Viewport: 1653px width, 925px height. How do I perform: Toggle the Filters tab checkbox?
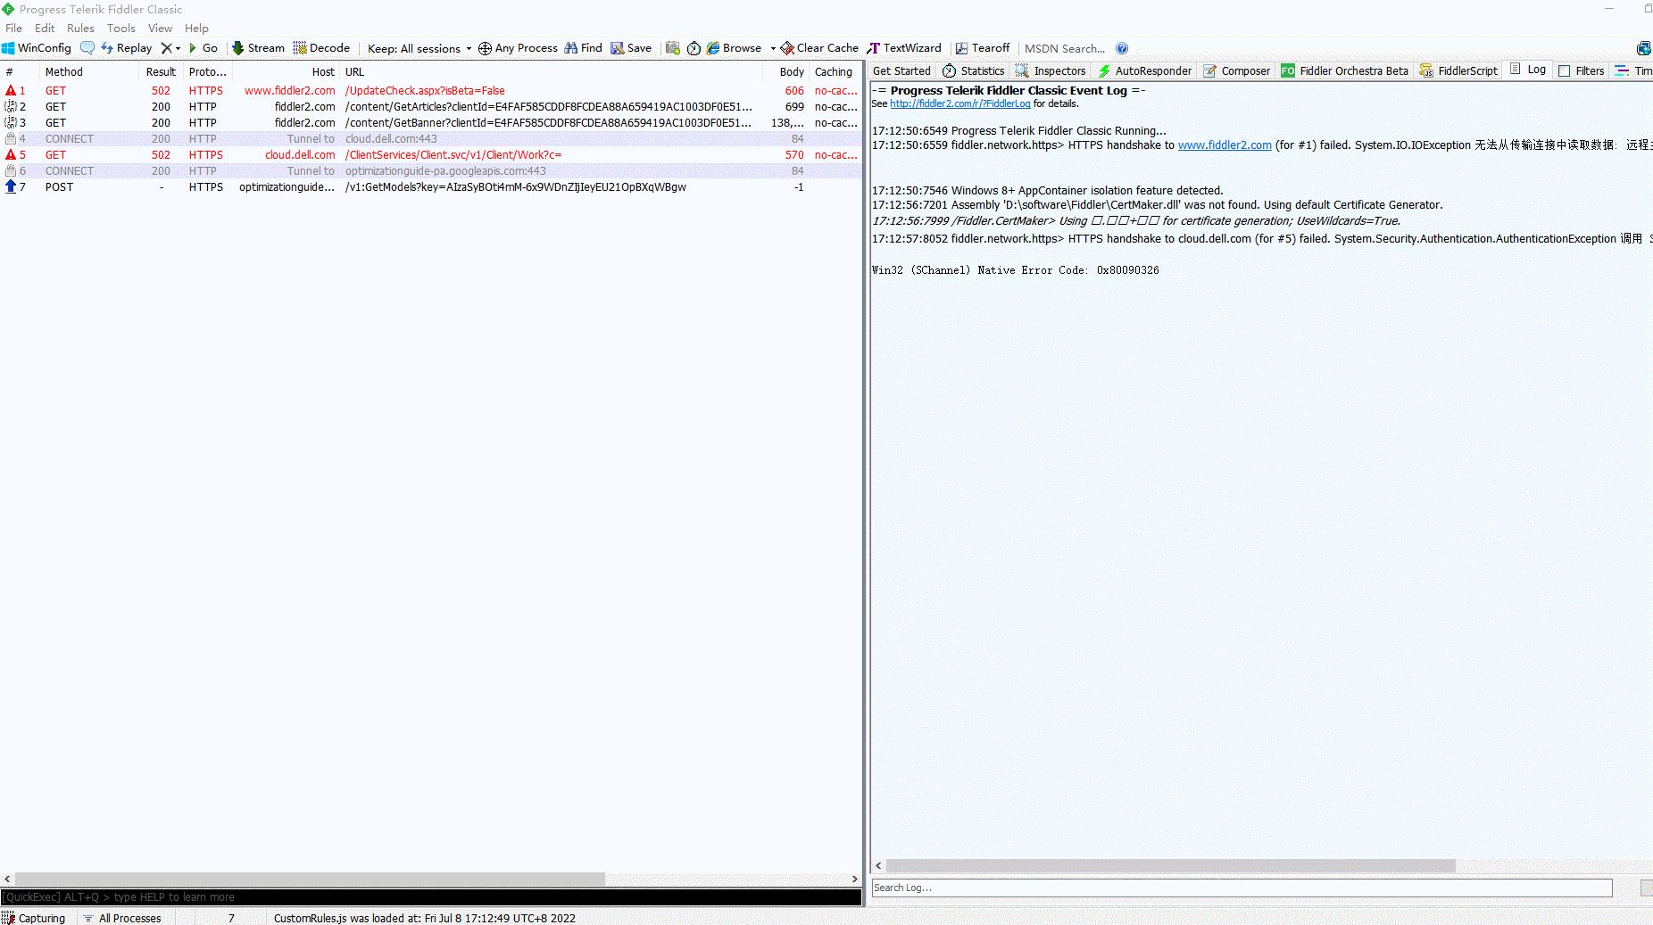pyautogui.click(x=1564, y=71)
